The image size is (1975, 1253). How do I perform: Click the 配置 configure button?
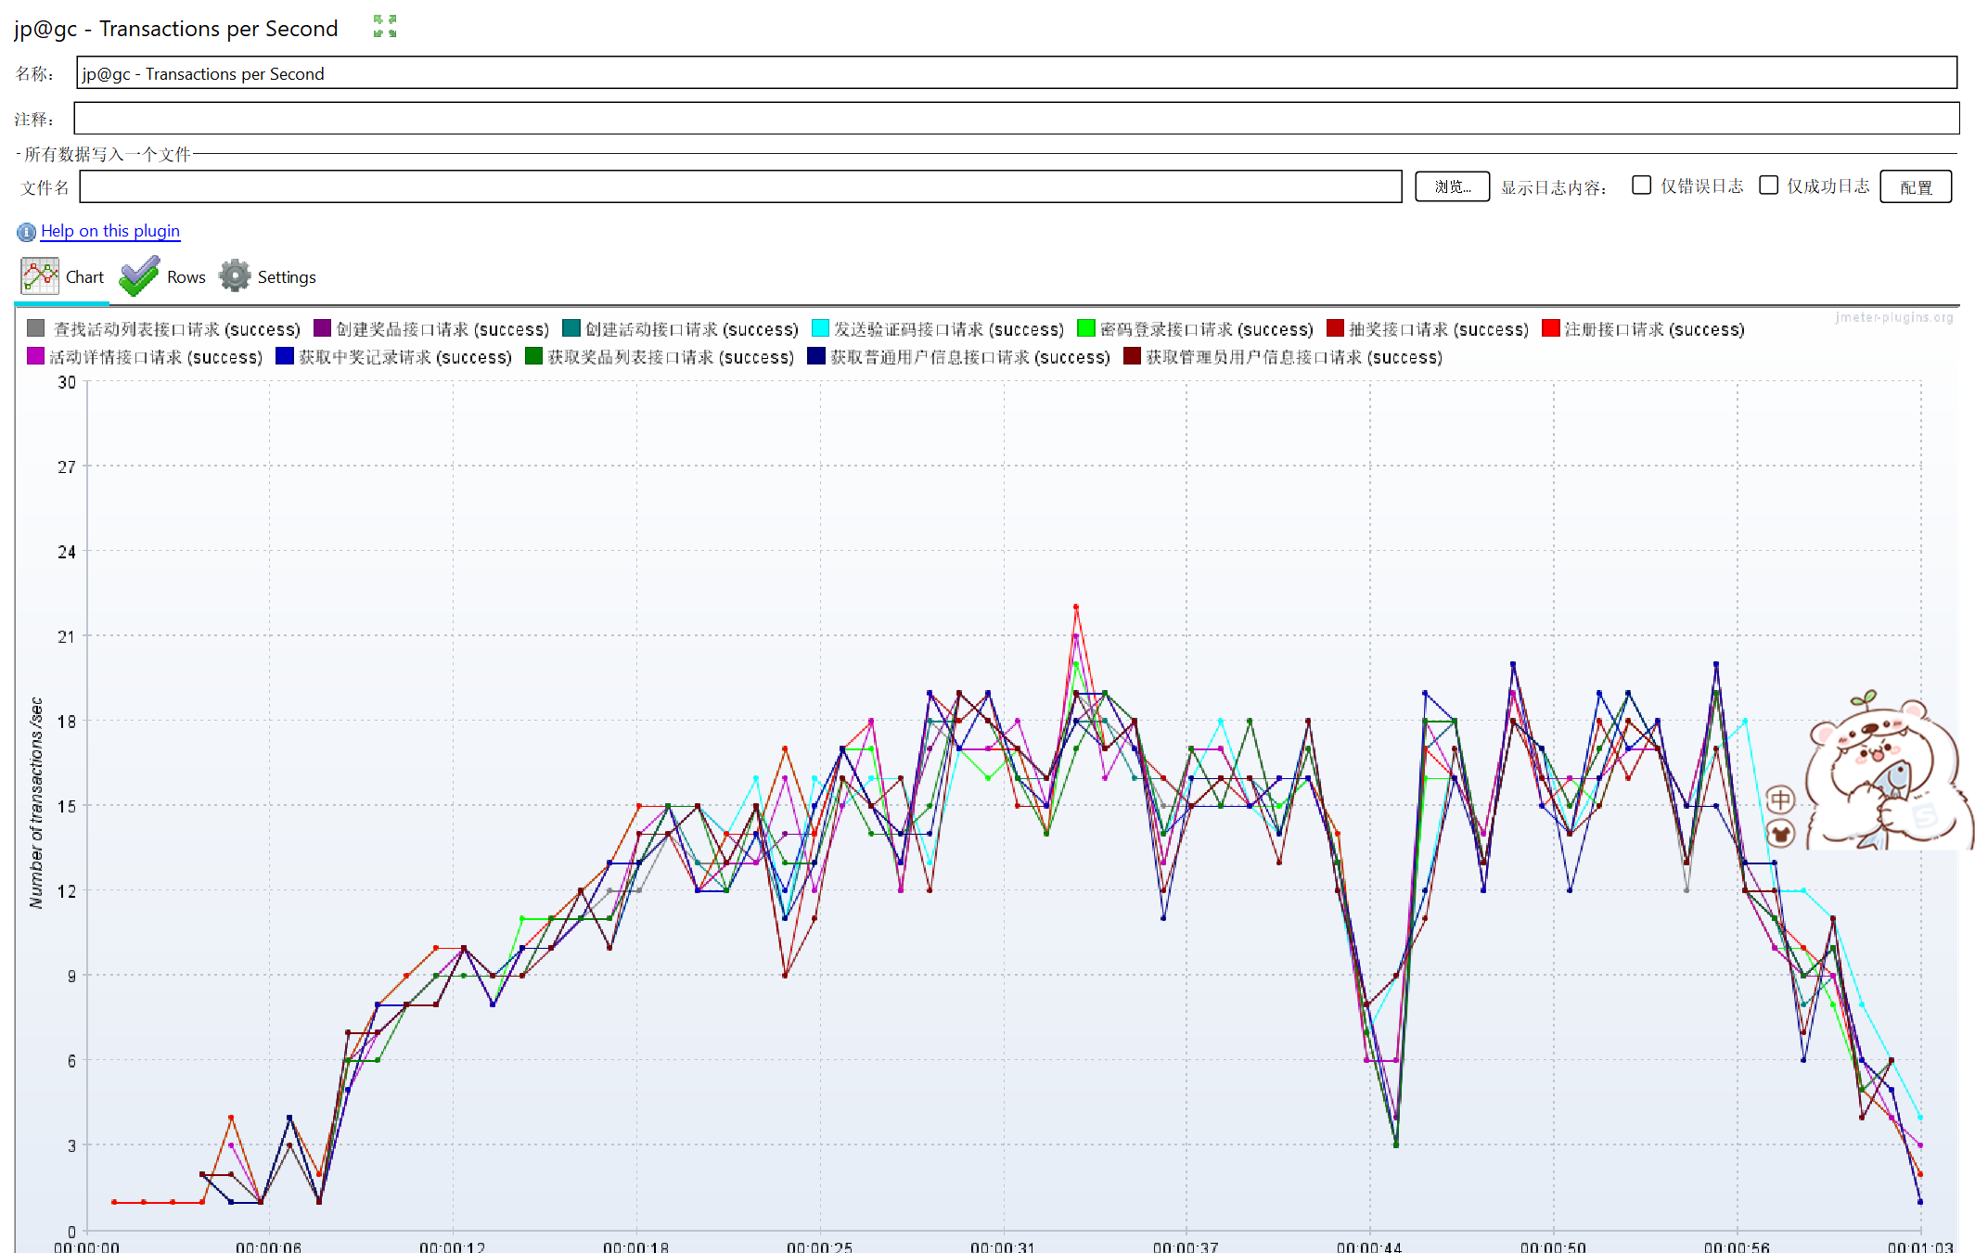tap(1915, 187)
